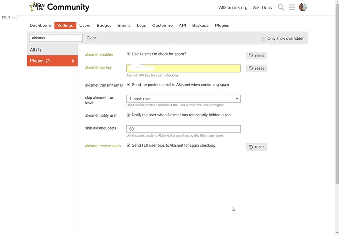Toggle Send TL0 user bios to Akismet

pos(128,145)
